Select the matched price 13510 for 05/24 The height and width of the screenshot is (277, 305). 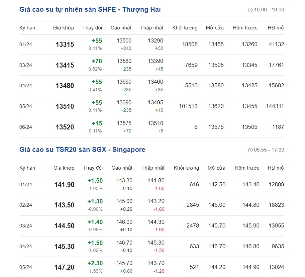pos(65,106)
